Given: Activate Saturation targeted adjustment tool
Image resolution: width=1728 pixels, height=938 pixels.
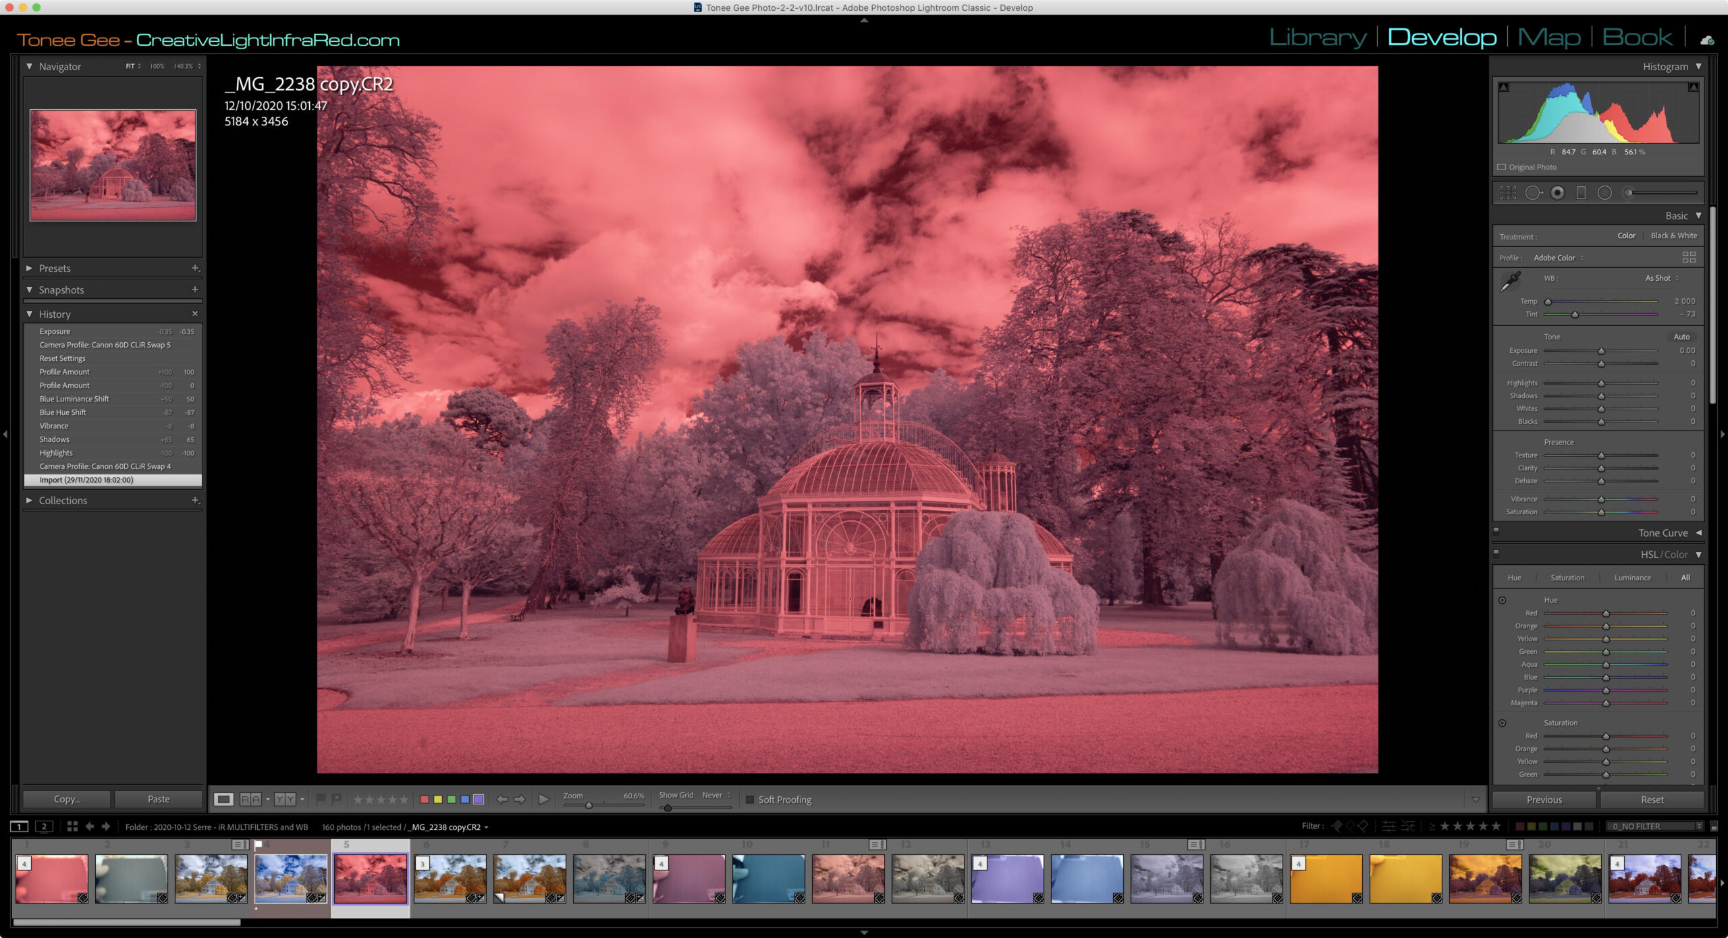Looking at the screenshot, I should click(x=1503, y=723).
